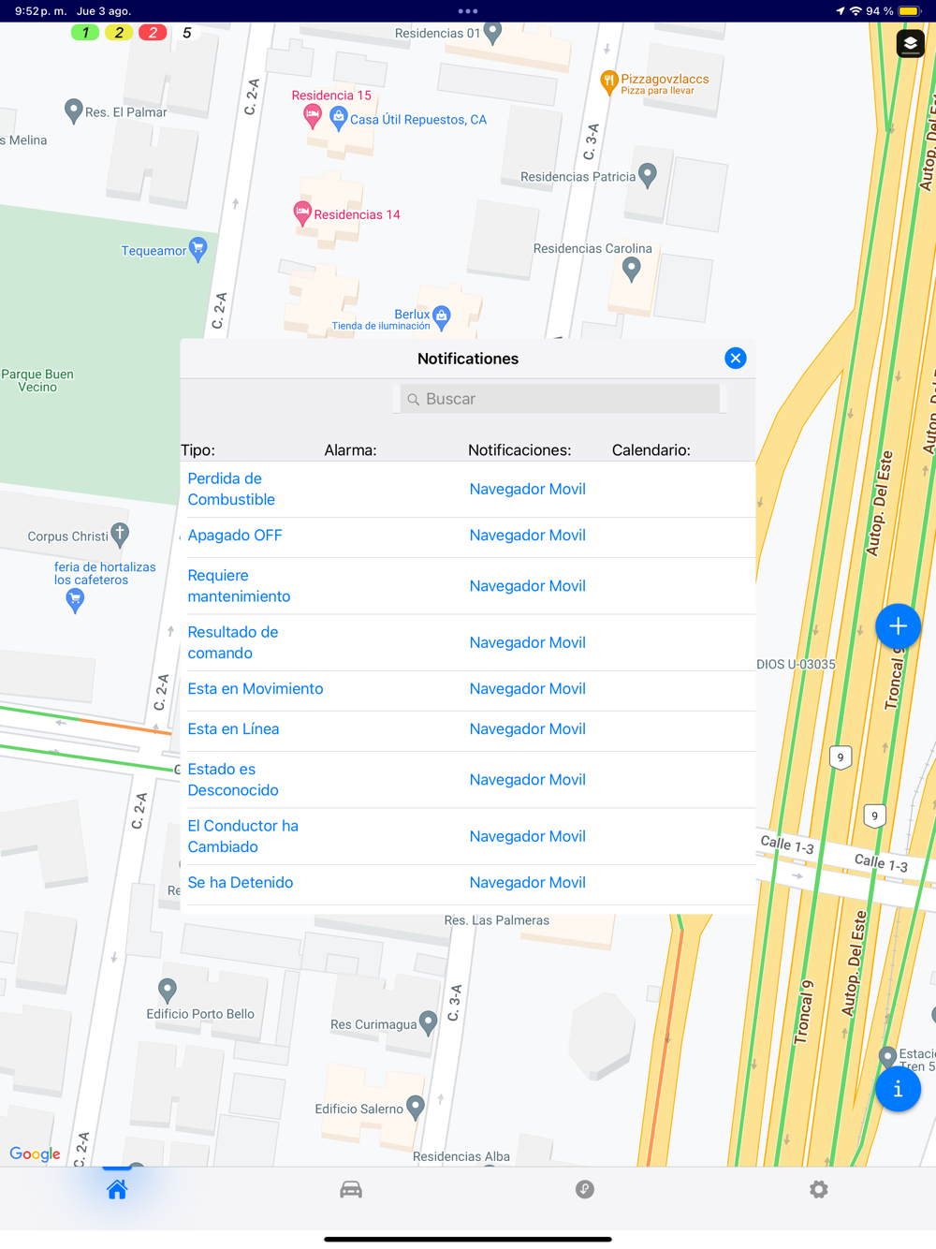This screenshot has width=936, height=1249.
Task: Tap the blue info floating button
Action: (x=898, y=1089)
